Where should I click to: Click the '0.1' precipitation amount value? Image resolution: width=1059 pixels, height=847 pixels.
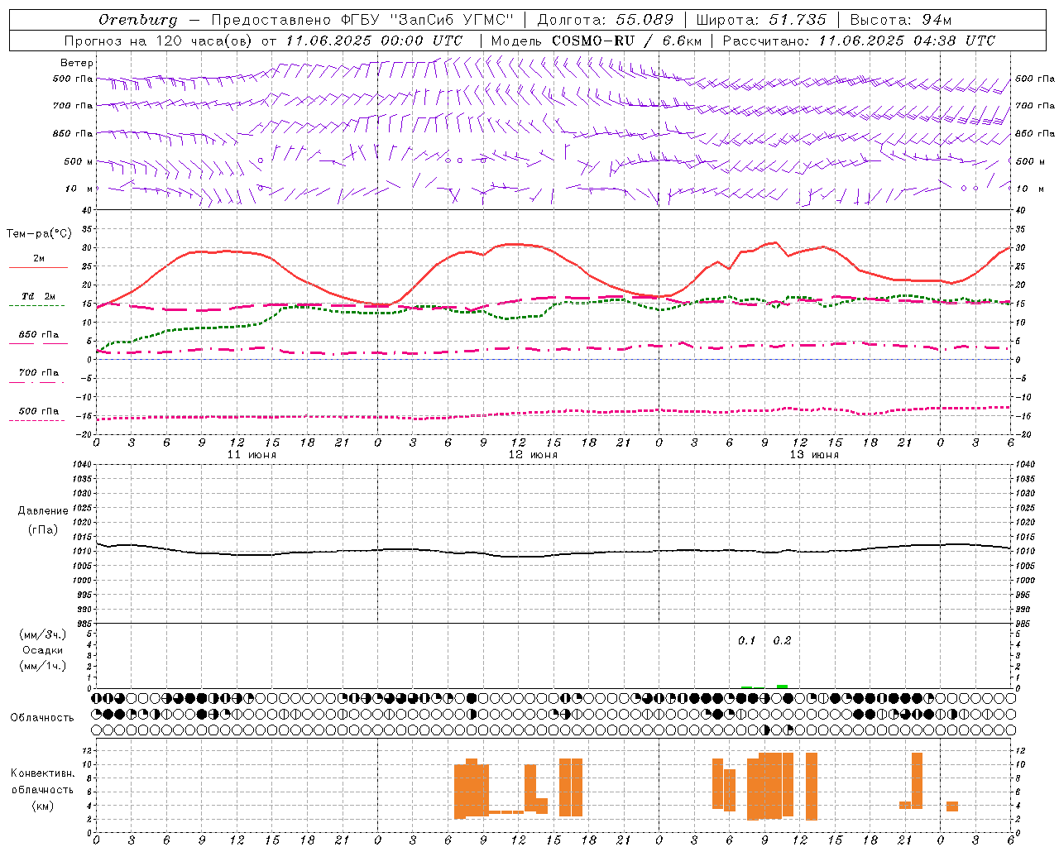[747, 640]
